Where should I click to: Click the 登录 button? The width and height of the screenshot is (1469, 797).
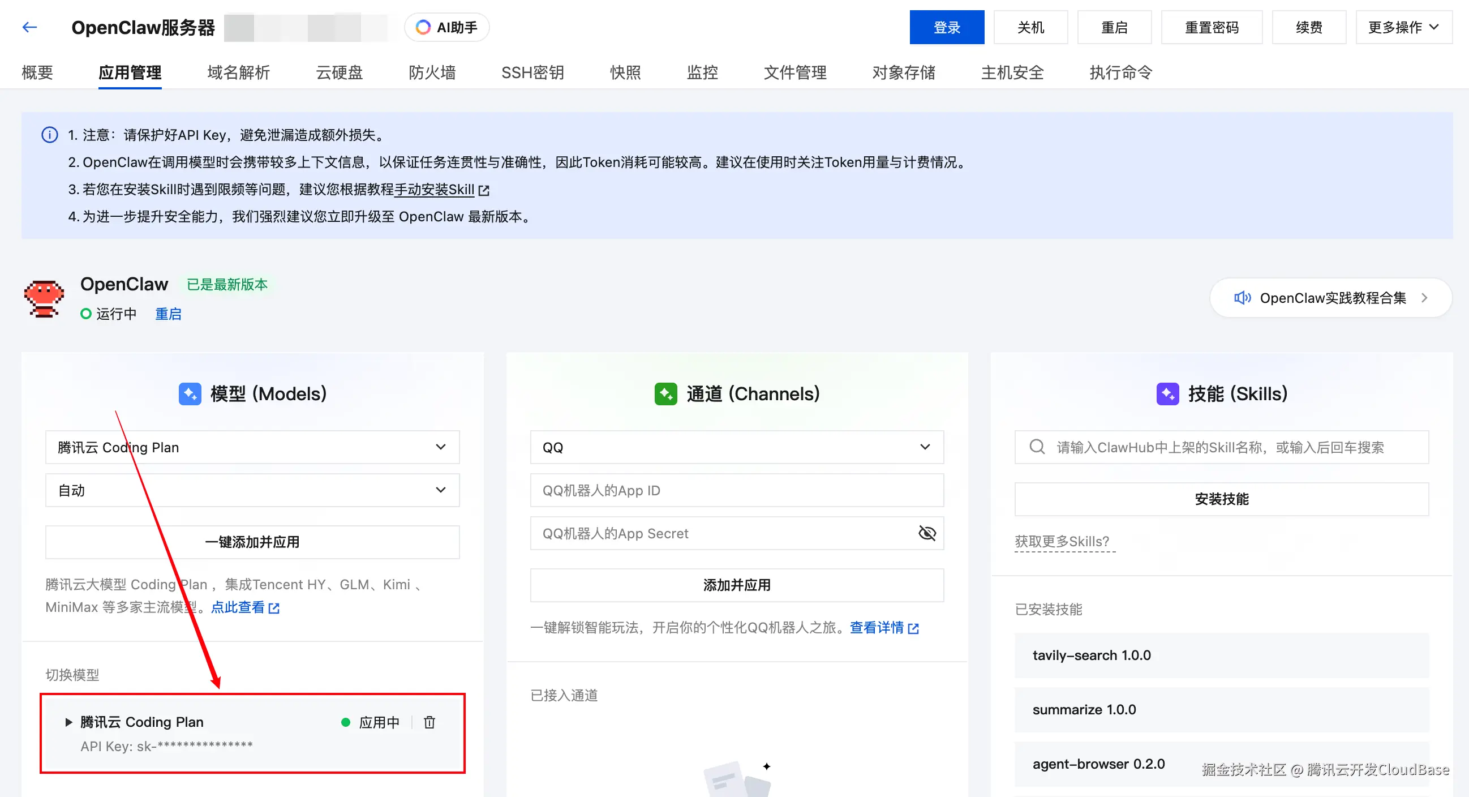point(947,27)
